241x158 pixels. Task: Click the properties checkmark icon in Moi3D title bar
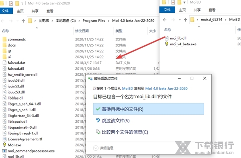coord(173,2)
